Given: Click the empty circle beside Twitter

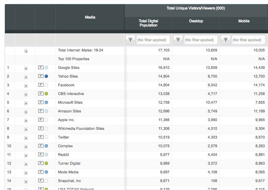Looking at the screenshot, I should (46, 137).
